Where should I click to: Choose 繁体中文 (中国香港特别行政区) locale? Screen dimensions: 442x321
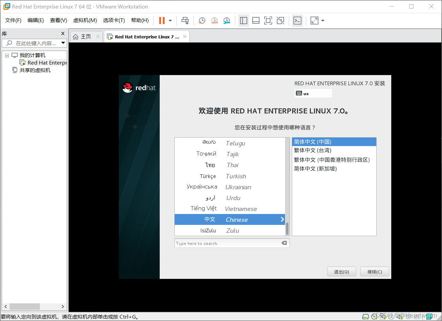[334, 160]
